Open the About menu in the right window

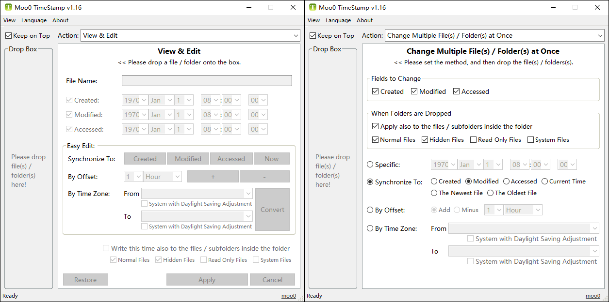364,20
